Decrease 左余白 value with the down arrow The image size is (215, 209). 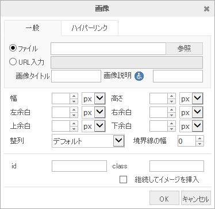click(74, 115)
